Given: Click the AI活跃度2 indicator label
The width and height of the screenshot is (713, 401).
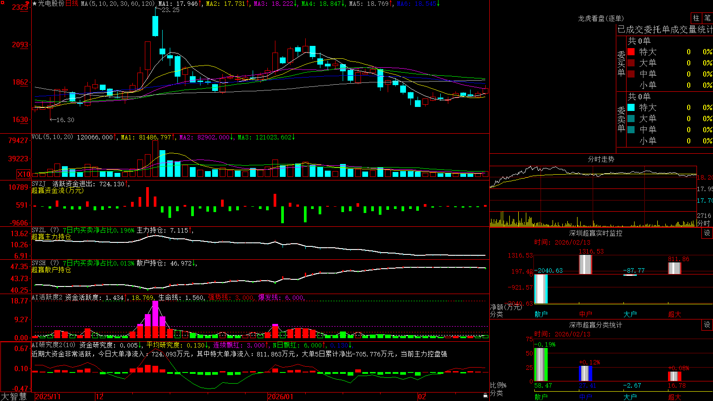Looking at the screenshot, I should pyautogui.click(x=47, y=297).
